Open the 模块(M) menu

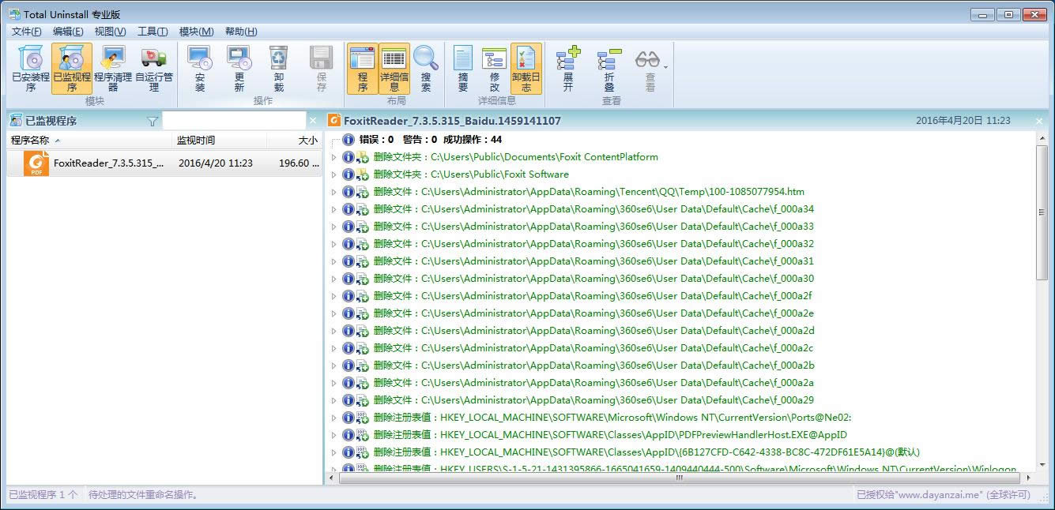coord(196,32)
